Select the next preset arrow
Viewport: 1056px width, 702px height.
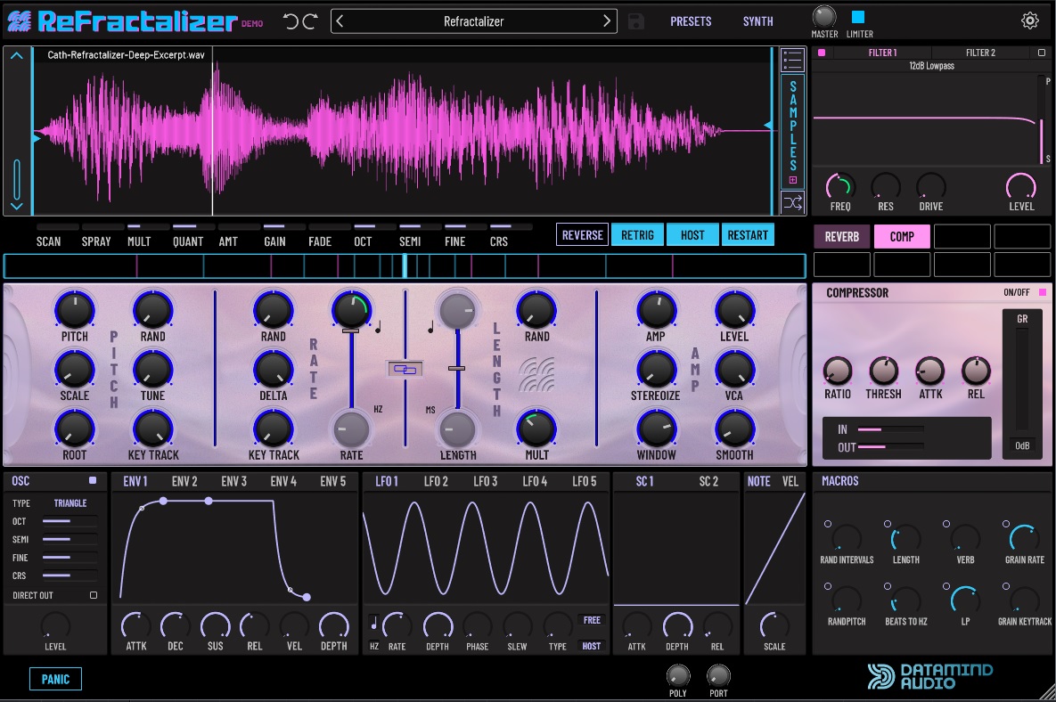607,21
